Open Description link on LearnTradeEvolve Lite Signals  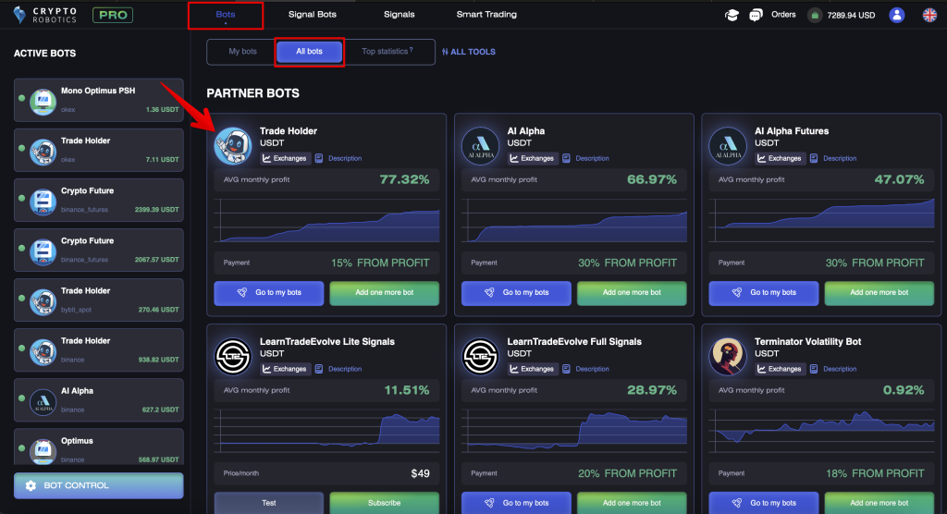(345, 369)
